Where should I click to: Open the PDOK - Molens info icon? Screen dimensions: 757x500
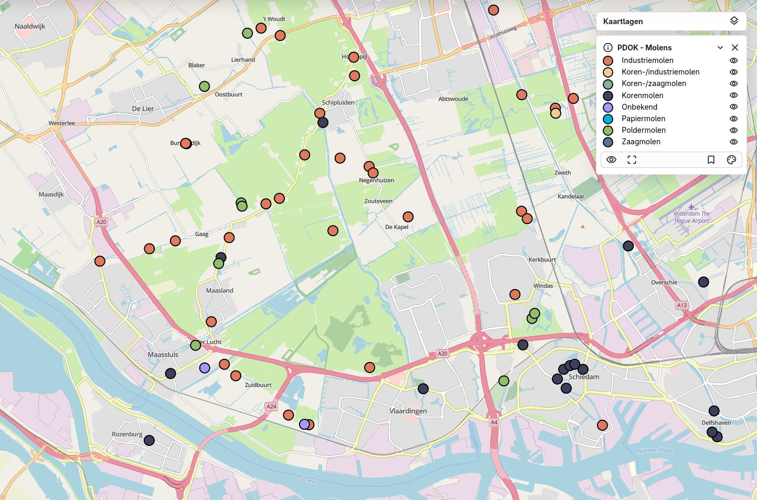608,48
